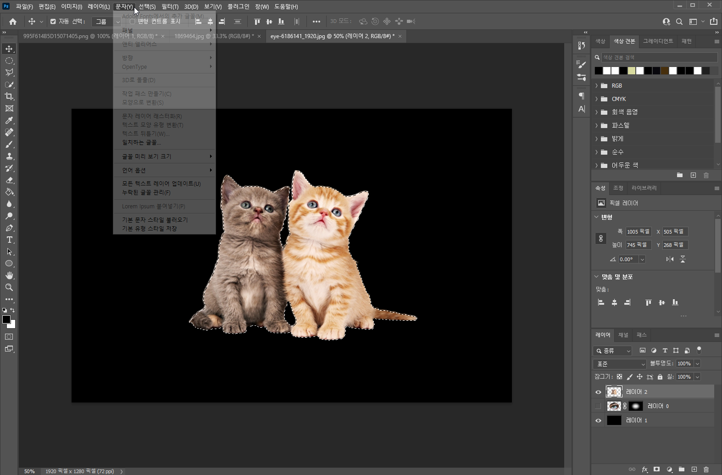Select the Eyedropper tool
The width and height of the screenshot is (722, 475).
(9, 120)
